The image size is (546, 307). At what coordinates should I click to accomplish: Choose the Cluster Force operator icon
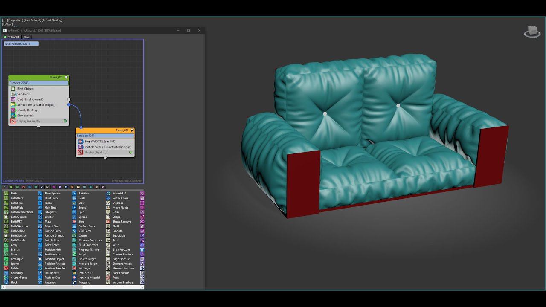(6, 278)
